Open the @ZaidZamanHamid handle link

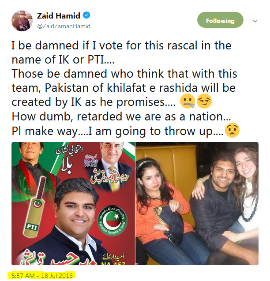(64, 26)
